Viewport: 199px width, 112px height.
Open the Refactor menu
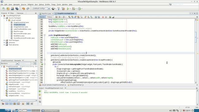coord(30,4)
